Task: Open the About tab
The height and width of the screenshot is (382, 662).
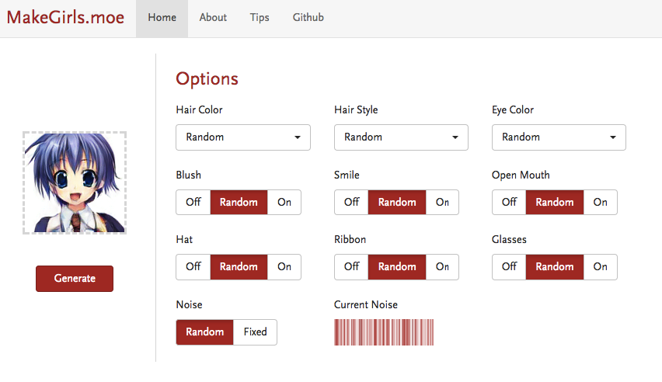Action: (213, 17)
